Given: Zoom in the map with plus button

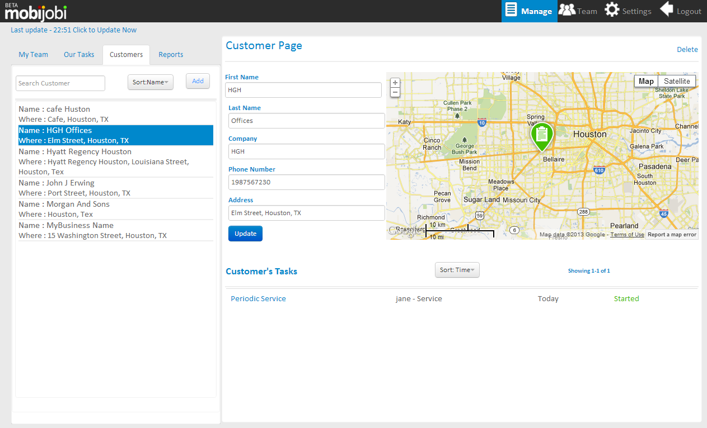Looking at the screenshot, I should click(395, 83).
